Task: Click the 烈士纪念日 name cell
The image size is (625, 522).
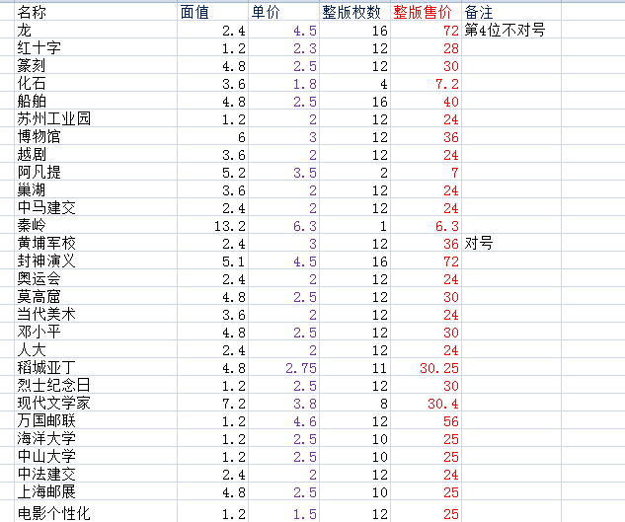Action: click(96, 385)
